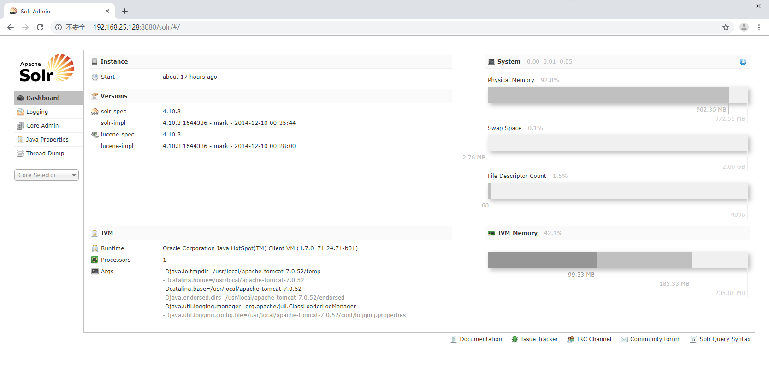Click the Apache Solr logo
Screen dimensions: 769x372
click(x=47, y=68)
